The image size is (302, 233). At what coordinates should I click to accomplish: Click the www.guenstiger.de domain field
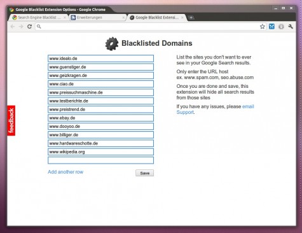[100, 67]
